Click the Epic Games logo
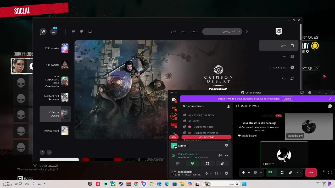 click(x=278, y=31)
